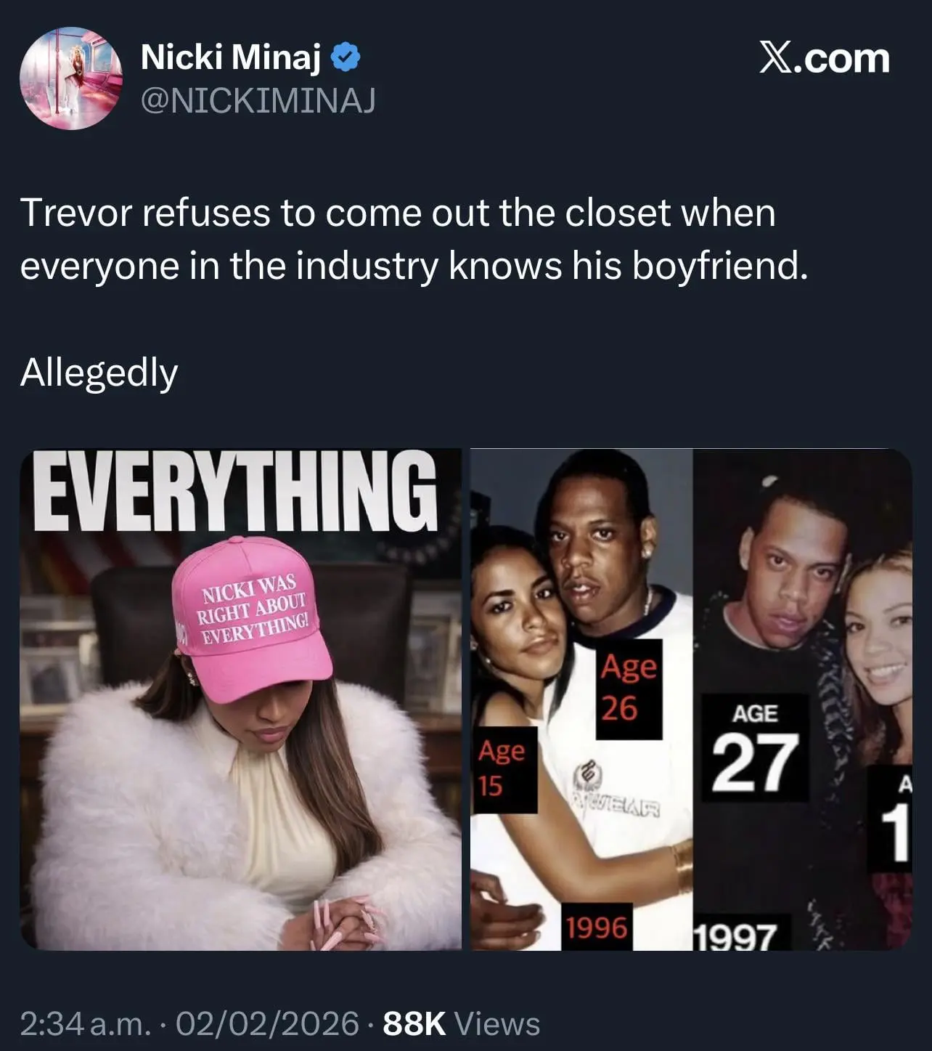This screenshot has width=932, height=1051.
Task: Open the Nicki Minaj display name
Action: coord(230,57)
